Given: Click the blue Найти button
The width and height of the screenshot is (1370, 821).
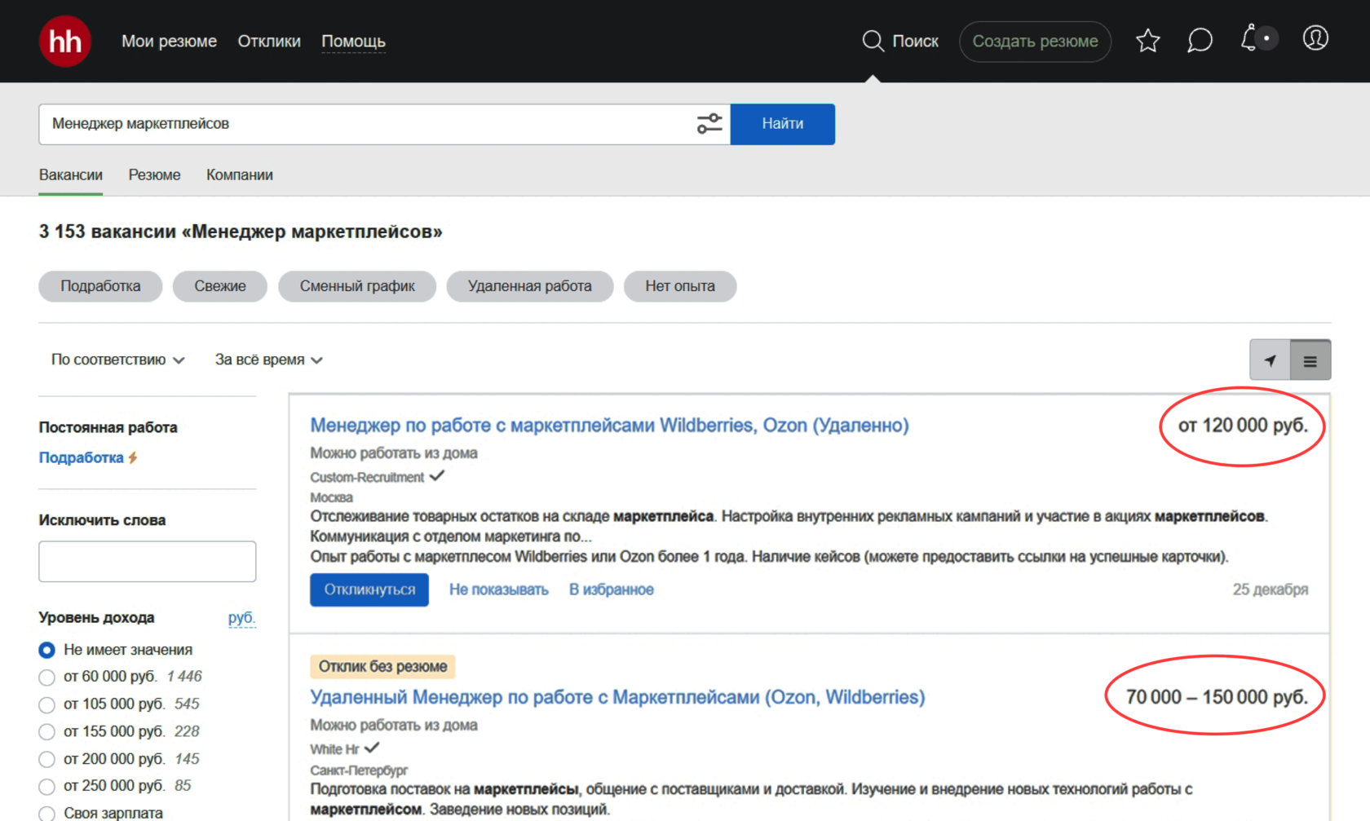Looking at the screenshot, I should tap(782, 124).
